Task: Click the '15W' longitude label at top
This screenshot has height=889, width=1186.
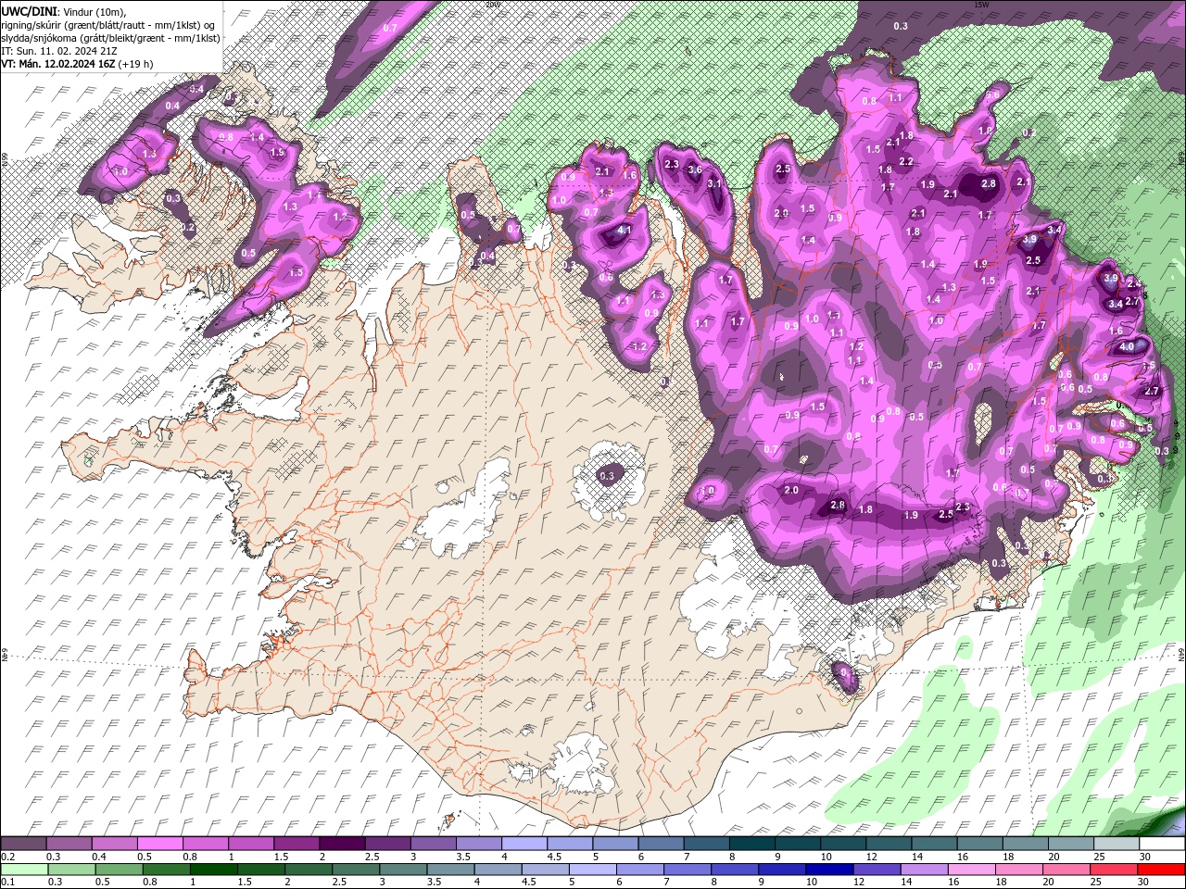Action: [x=981, y=5]
